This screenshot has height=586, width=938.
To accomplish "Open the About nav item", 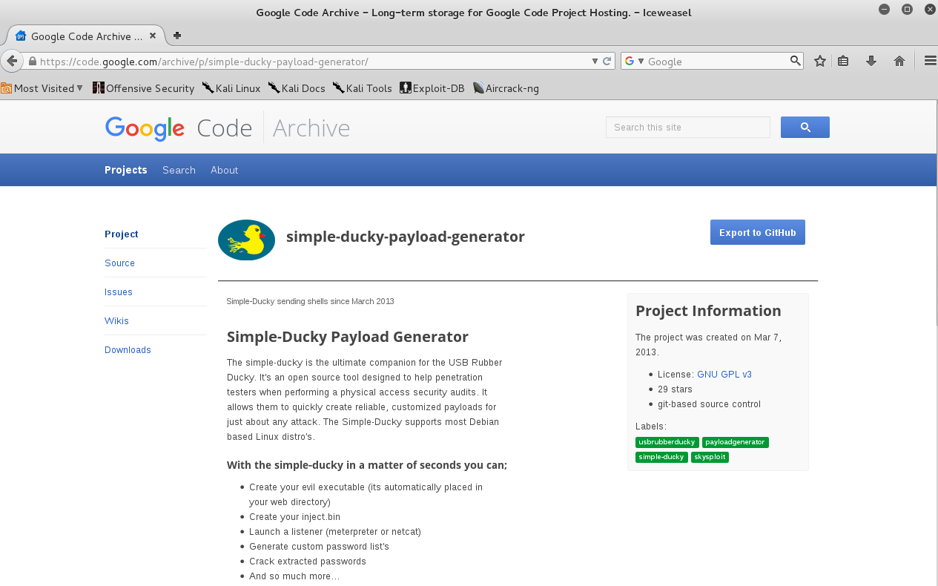I will click(x=224, y=170).
